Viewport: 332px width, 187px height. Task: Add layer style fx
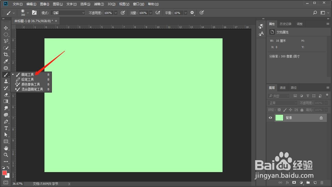point(287,183)
